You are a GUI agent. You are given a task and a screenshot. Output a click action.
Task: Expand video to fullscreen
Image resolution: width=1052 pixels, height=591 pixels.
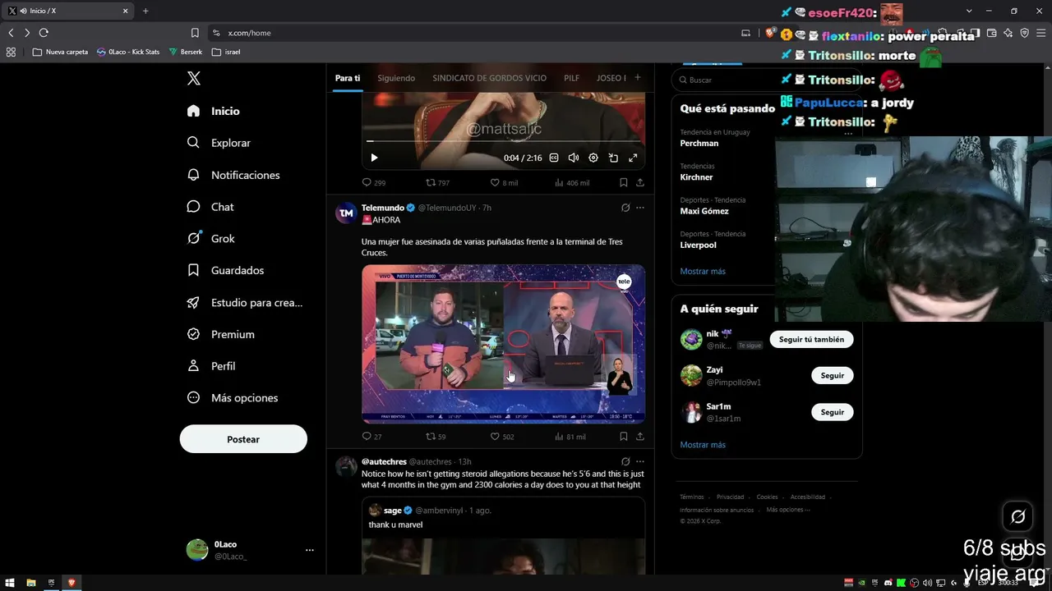coord(633,158)
